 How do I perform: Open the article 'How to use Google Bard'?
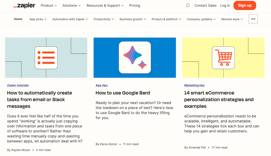click(x=122, y=93)
